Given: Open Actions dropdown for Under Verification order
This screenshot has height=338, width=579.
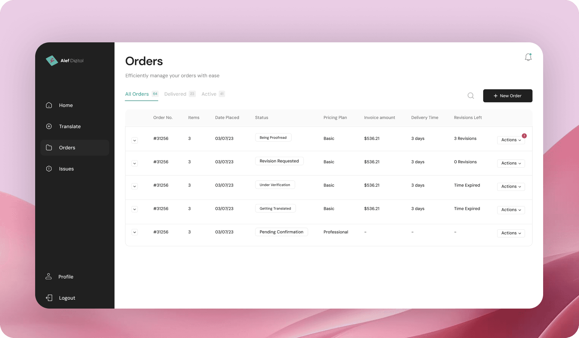Looking at the screenshot, I should (x=511, y=187).
